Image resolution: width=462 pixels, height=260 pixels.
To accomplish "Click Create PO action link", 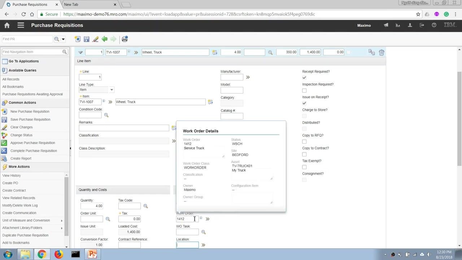I will [x=10, y=183].
